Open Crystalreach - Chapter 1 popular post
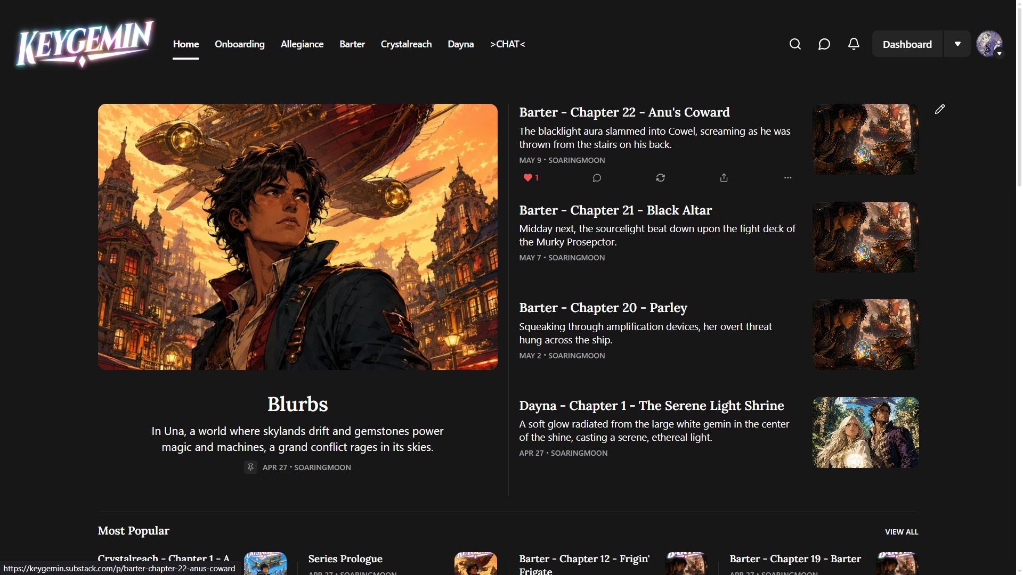 164,558
